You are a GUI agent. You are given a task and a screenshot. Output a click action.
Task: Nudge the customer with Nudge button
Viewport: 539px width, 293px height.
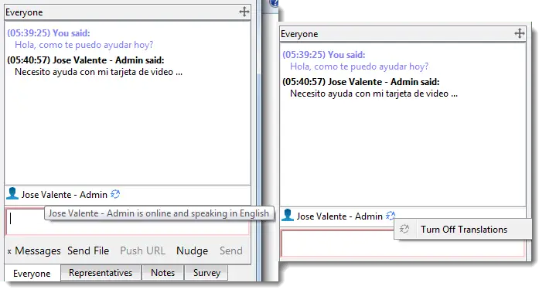tap(192, 250)
